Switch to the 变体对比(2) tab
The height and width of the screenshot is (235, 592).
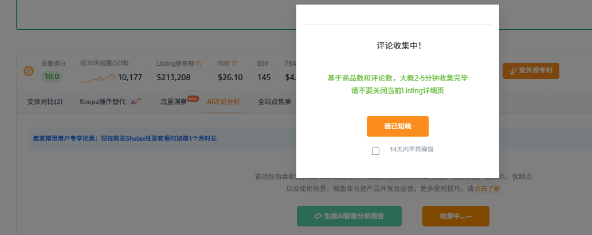[x=45, y=102]
